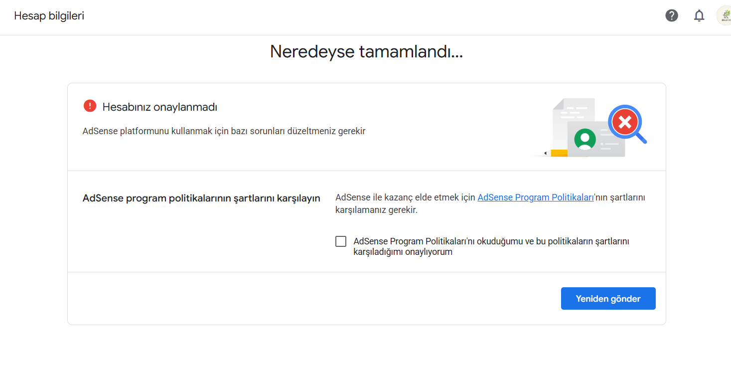Click the Hesabınız onaylanmadı status text
The height and width of the screenshot is (387, 731).
160,107
